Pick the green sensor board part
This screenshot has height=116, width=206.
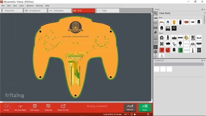click(180, 50)
